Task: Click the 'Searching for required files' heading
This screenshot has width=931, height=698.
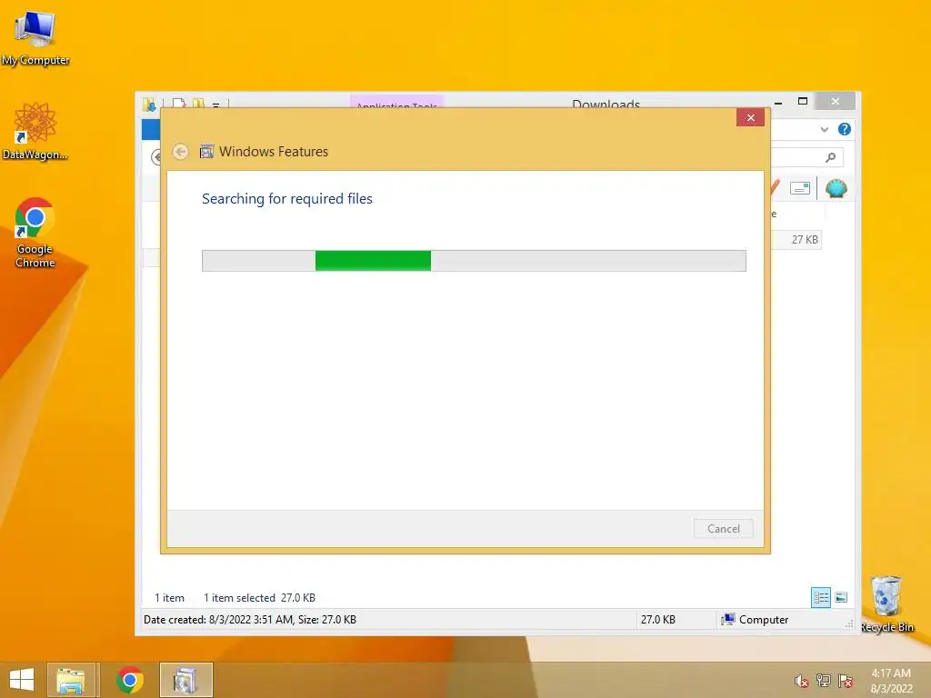Action: point(286,199)
